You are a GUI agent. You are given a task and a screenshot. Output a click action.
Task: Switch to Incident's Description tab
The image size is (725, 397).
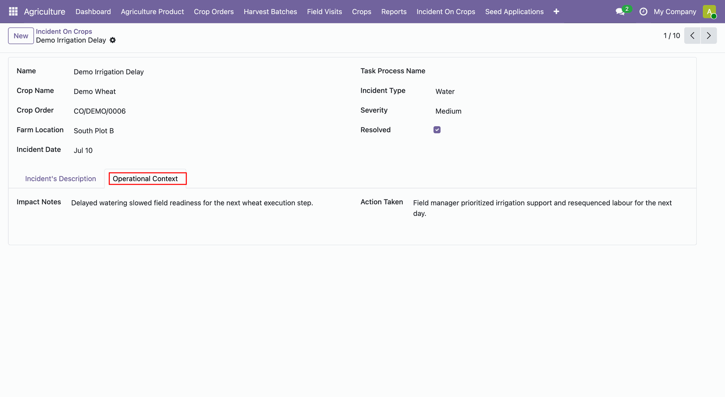pos(60,179)
